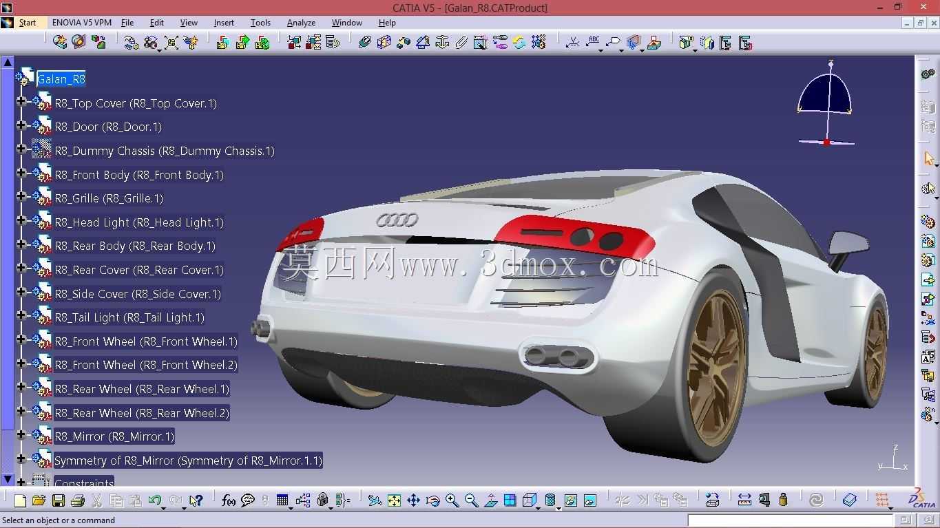Image resolution: width=940 pixels, height=528 pixels.
Task: Activate the Fit All In view tool
Action: [x=394, y=500]
